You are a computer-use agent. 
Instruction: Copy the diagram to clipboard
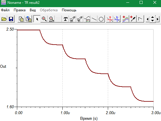point(21,19)
